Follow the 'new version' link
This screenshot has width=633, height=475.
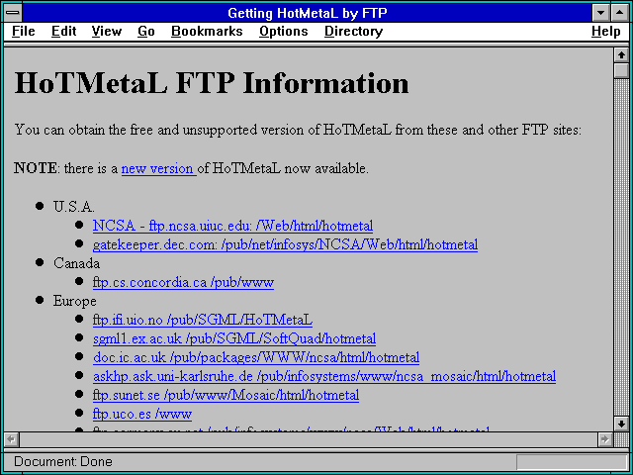click(x=158, y=168)
